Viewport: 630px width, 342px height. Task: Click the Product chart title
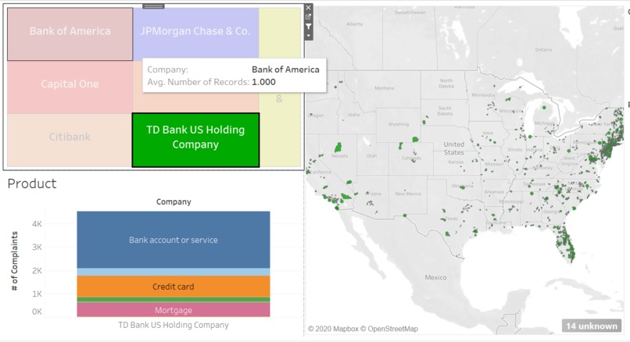(32, 183)
